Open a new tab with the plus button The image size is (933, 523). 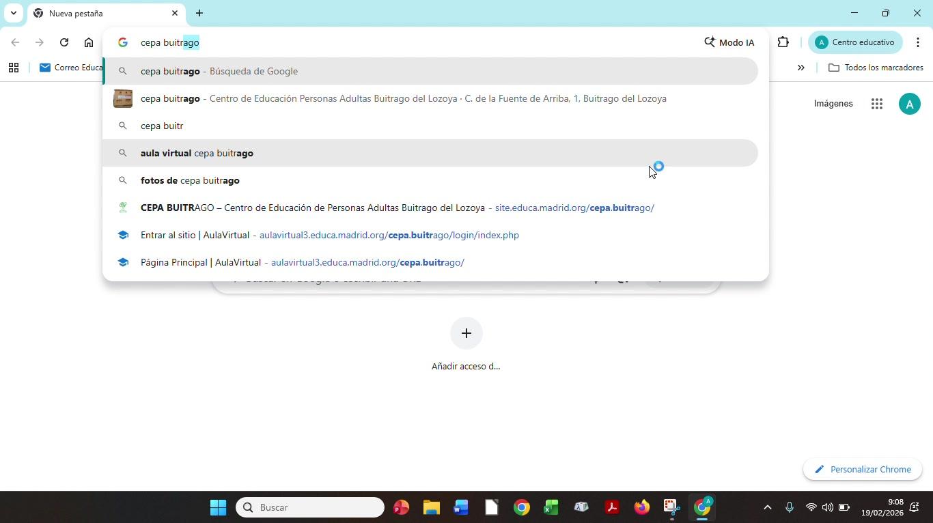[x=199, y=13]
